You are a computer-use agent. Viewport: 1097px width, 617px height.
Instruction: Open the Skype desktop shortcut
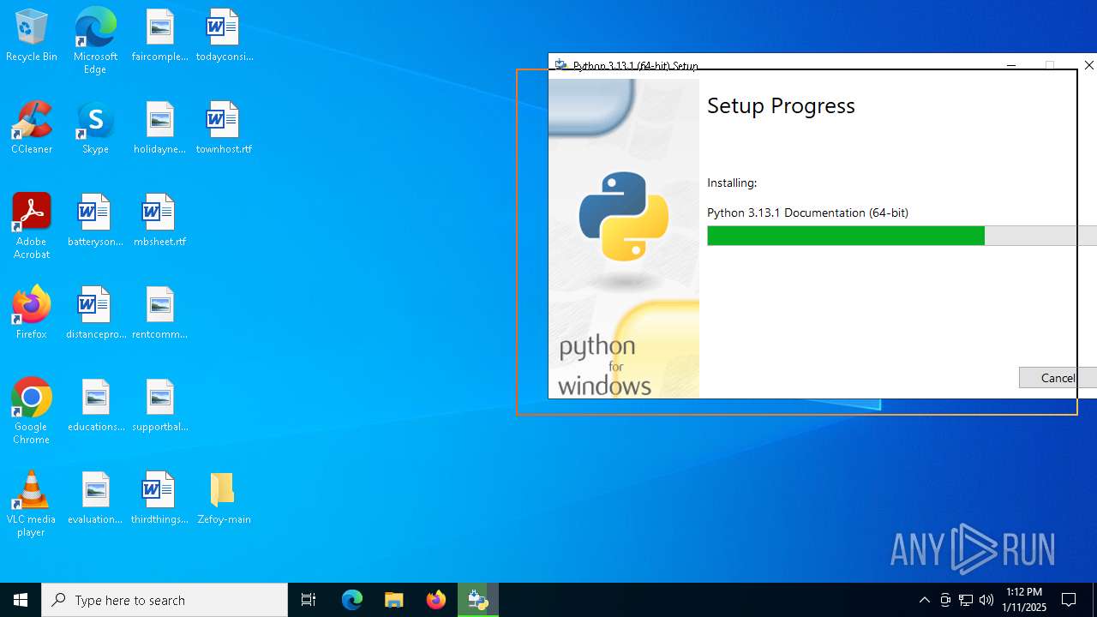pos(95,129)
